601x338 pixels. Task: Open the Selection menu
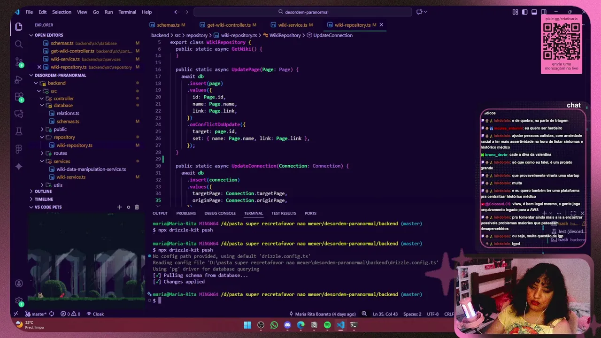(x=62, y=12)
